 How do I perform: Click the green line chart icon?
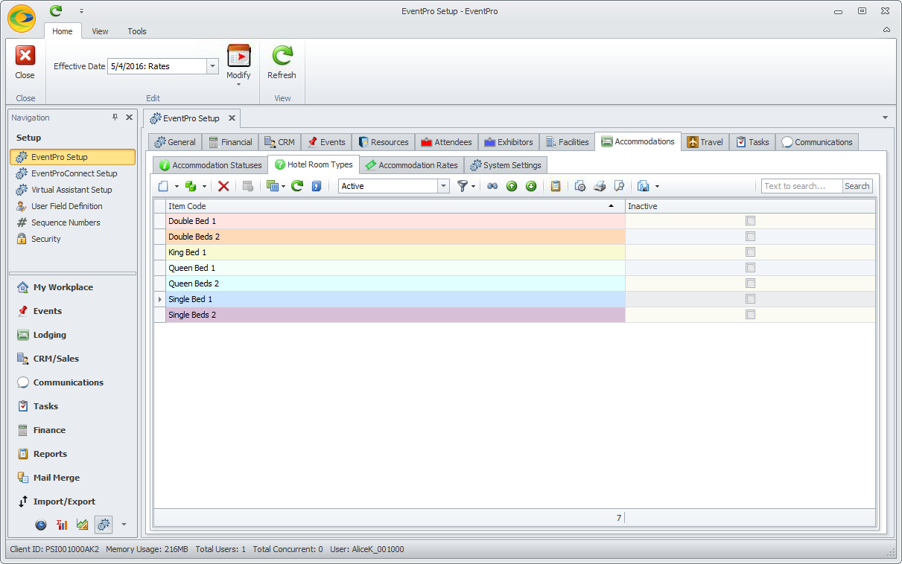(x=83, y=525)
